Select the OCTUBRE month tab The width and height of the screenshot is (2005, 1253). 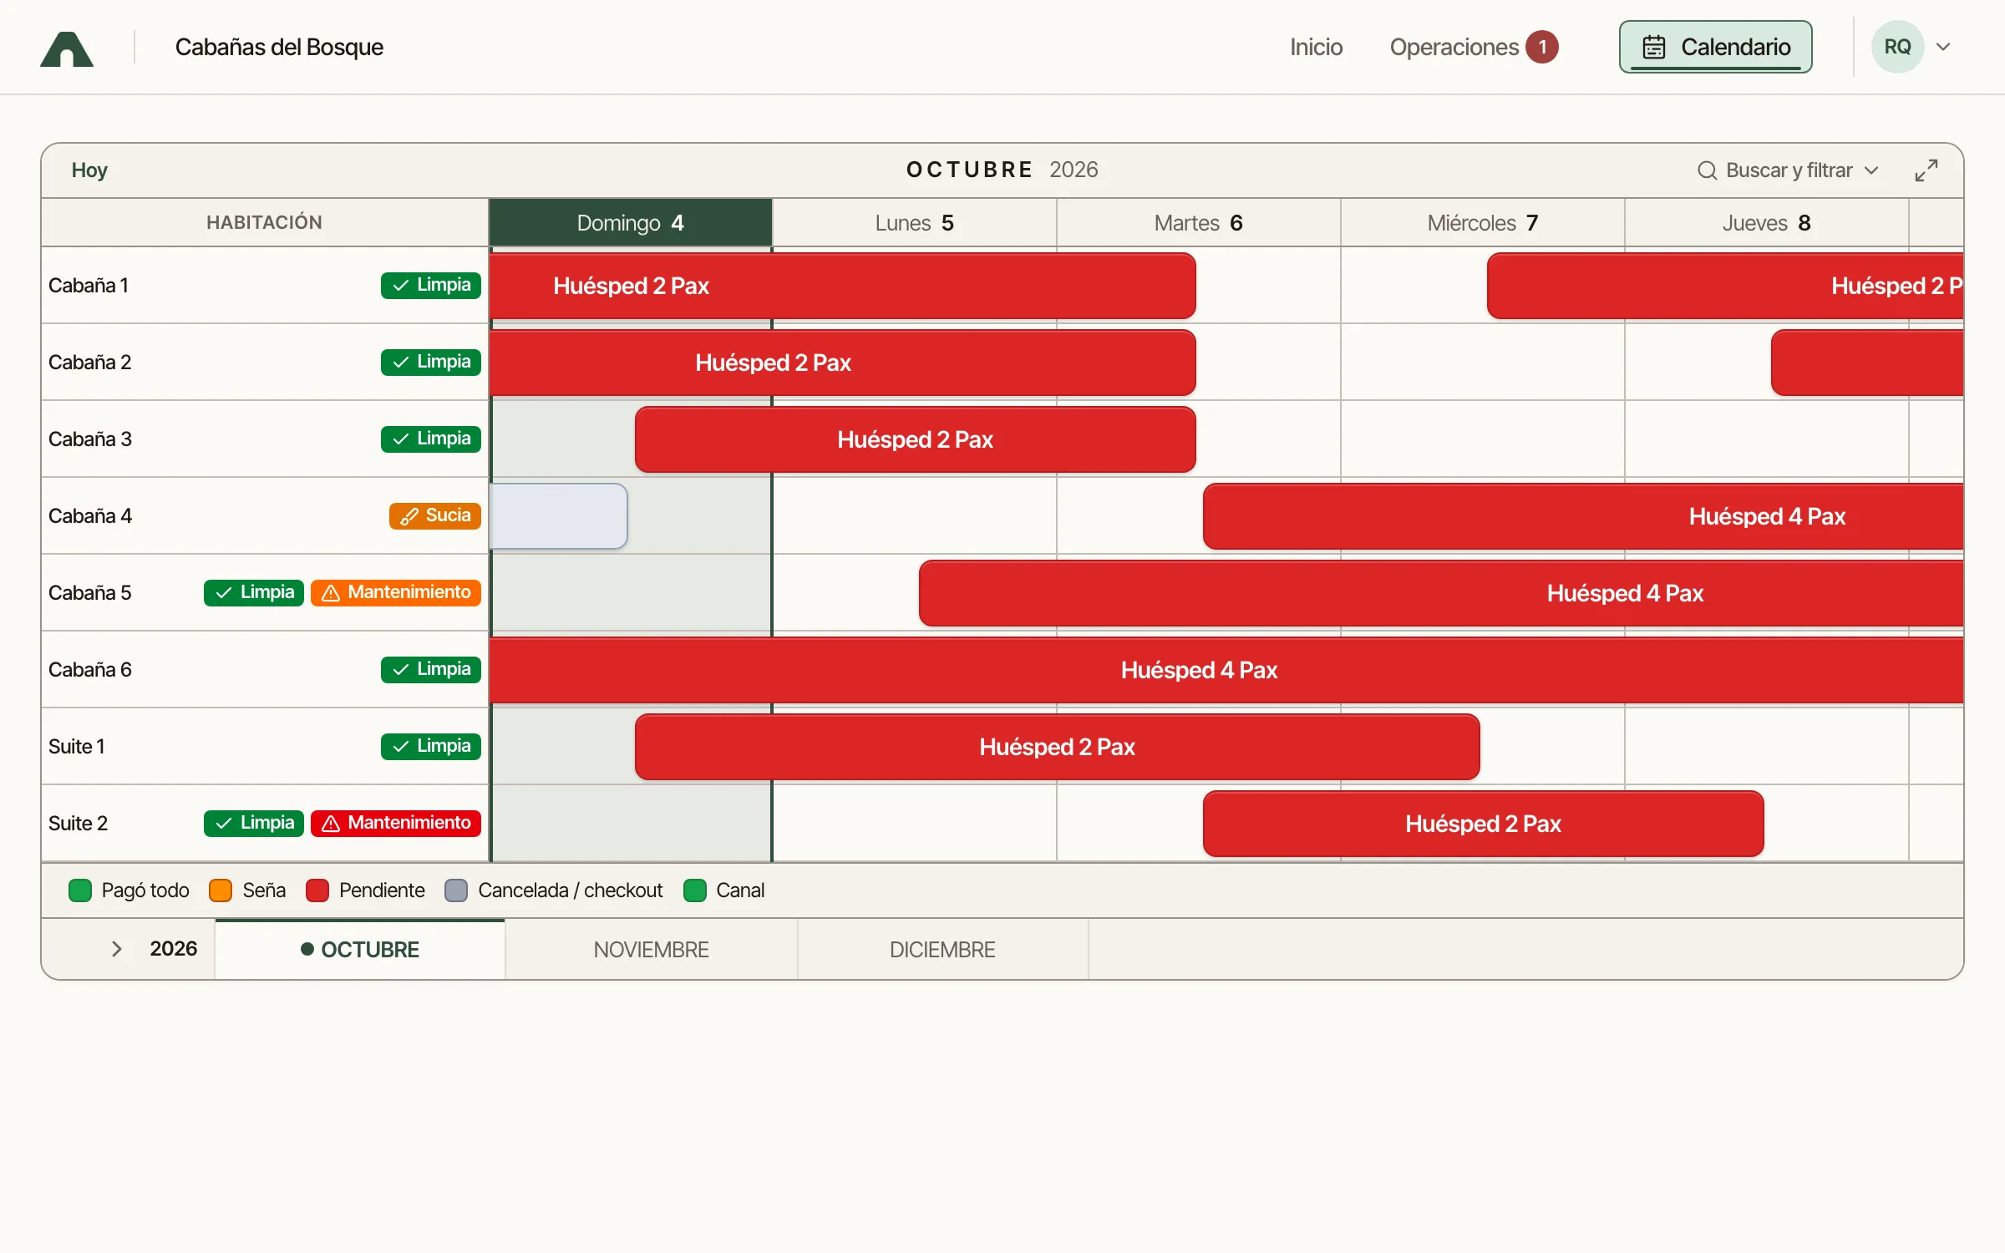(360, 950)
